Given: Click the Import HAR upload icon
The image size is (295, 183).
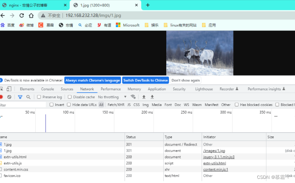Looking at the screenshot, I should [144, 97].
